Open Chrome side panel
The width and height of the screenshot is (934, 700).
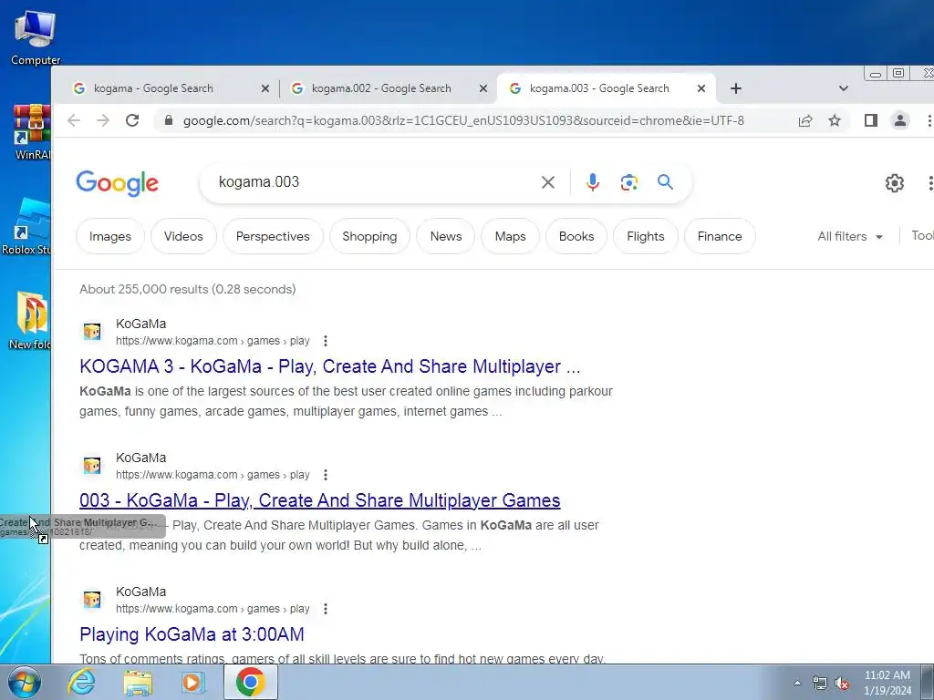click(871, 121)
